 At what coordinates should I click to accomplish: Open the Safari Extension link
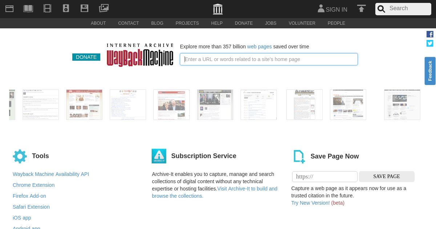point(31,207)
